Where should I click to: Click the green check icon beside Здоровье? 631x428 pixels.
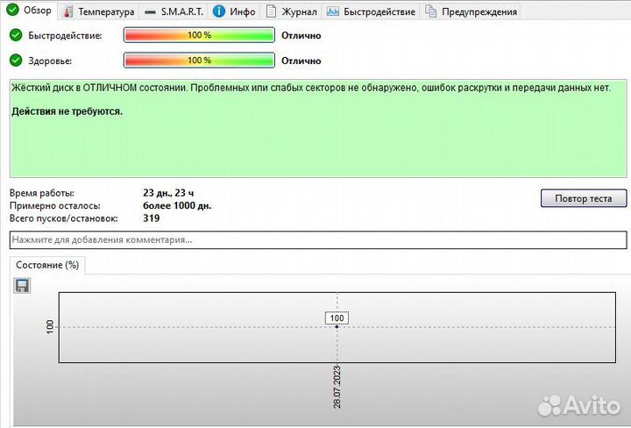pyautogui.click(x=16, y=61)
